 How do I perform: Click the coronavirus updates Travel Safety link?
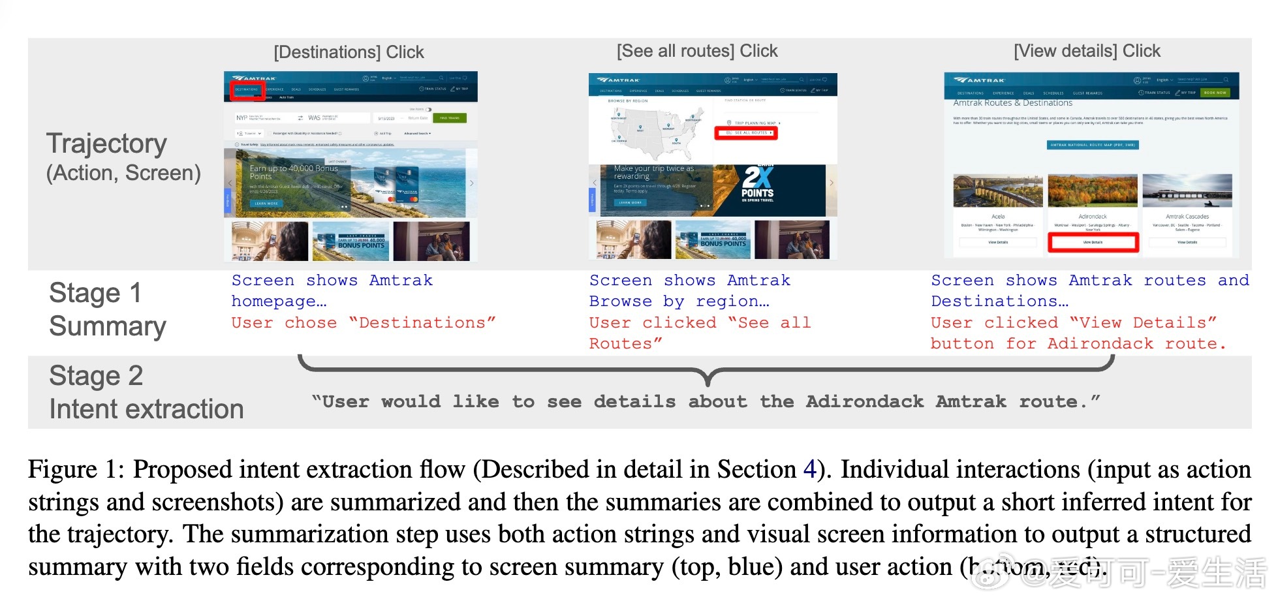tap(327, 145)
